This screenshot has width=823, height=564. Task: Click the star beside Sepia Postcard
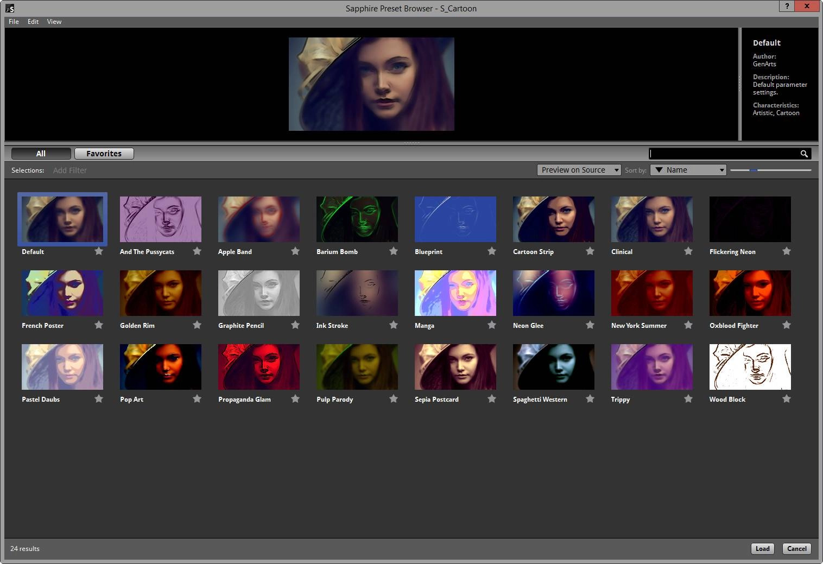(x=492, y=398)
